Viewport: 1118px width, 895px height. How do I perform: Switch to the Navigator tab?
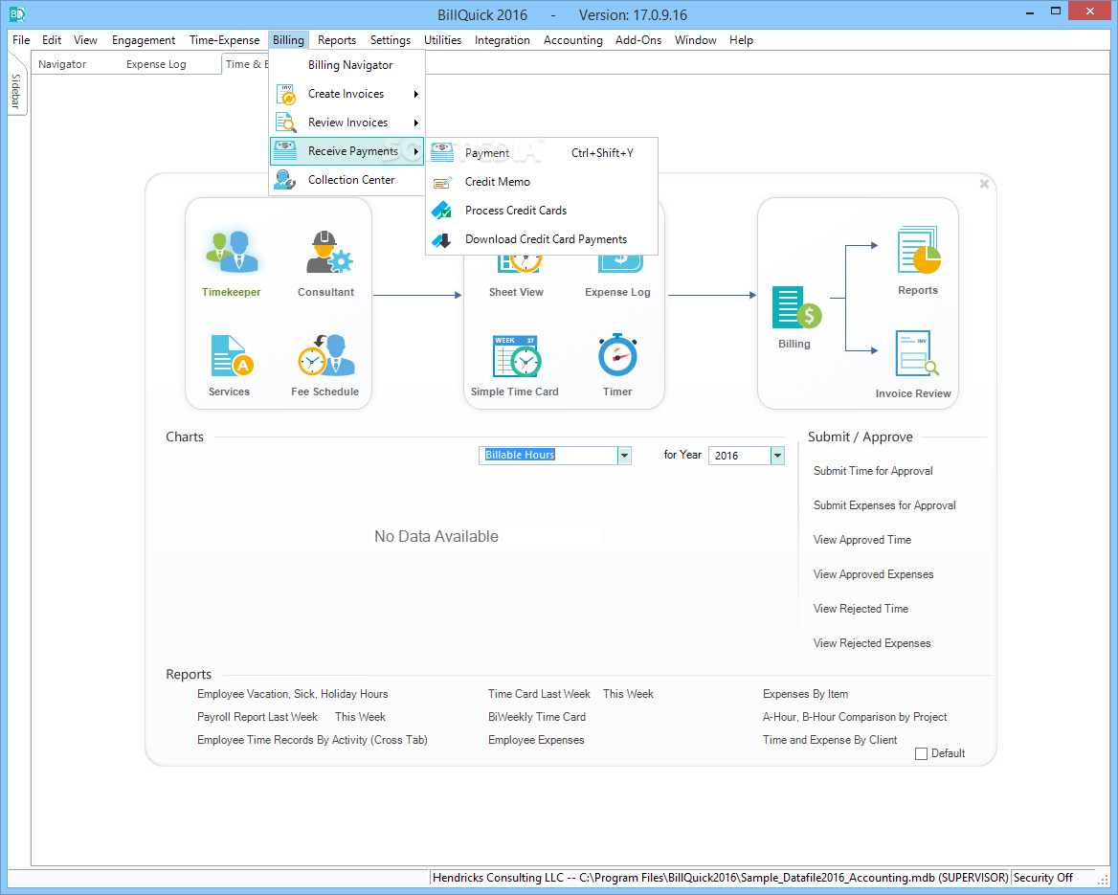pyautogui.click(x=62, y=64)
